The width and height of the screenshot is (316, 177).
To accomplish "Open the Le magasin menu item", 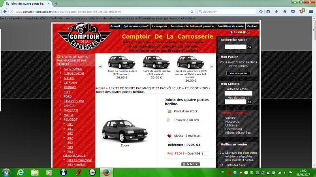I will (160, 26).
